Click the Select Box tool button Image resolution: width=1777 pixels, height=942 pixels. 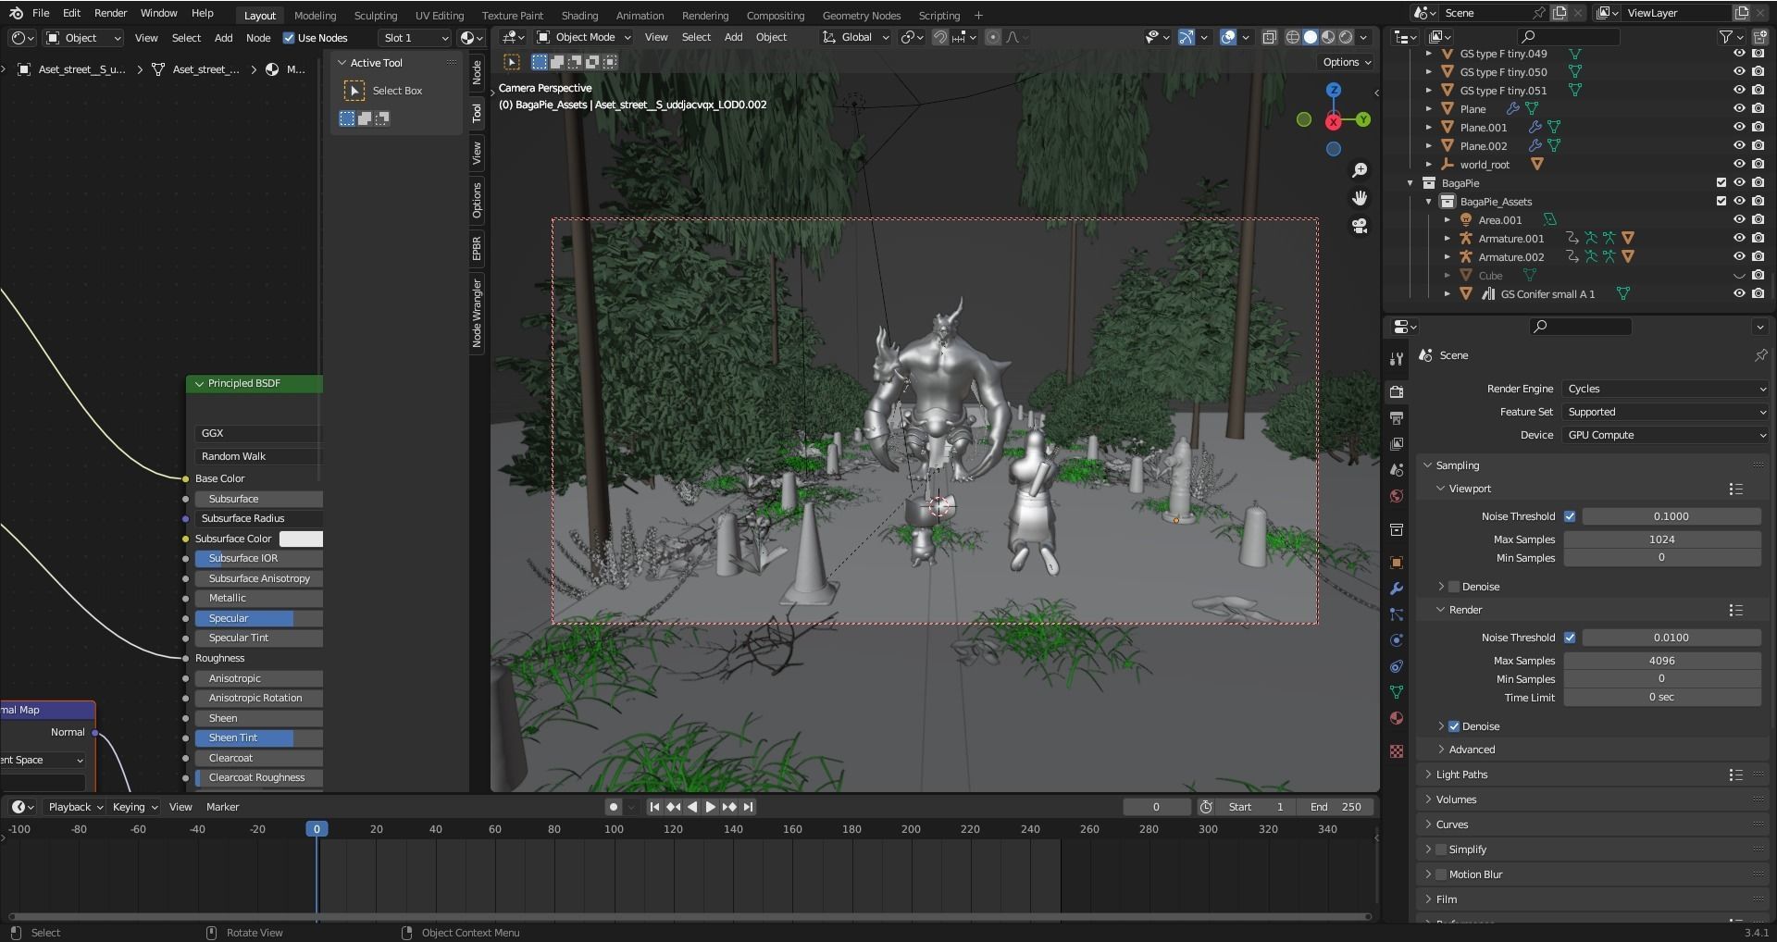tap(354, 91)
